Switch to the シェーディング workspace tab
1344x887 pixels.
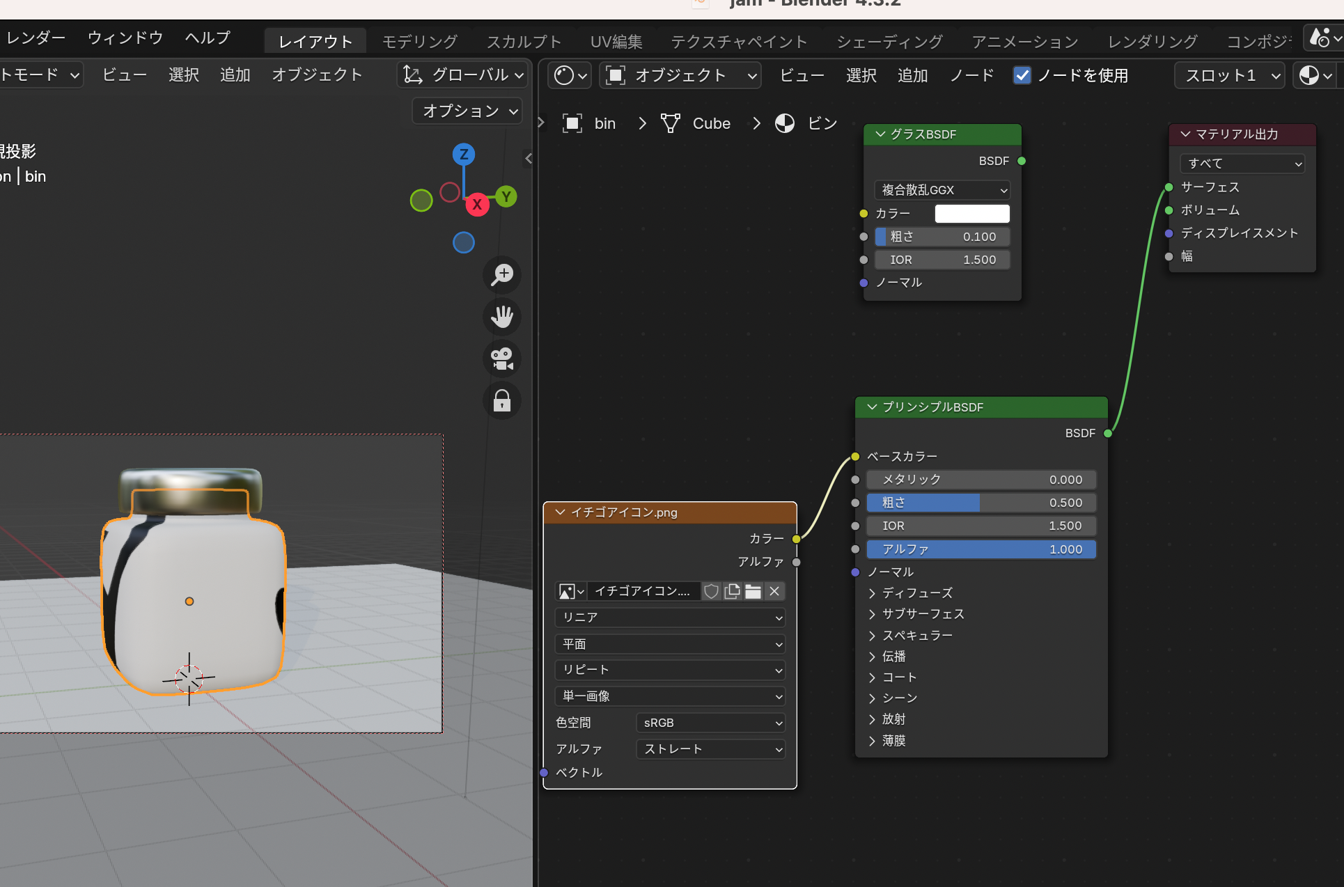[889, 42]
